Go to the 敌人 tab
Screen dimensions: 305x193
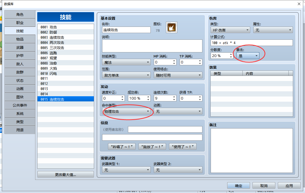[x=20, y=64]
